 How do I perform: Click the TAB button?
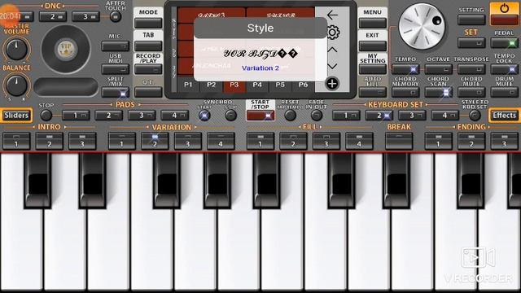pos(148,46)
